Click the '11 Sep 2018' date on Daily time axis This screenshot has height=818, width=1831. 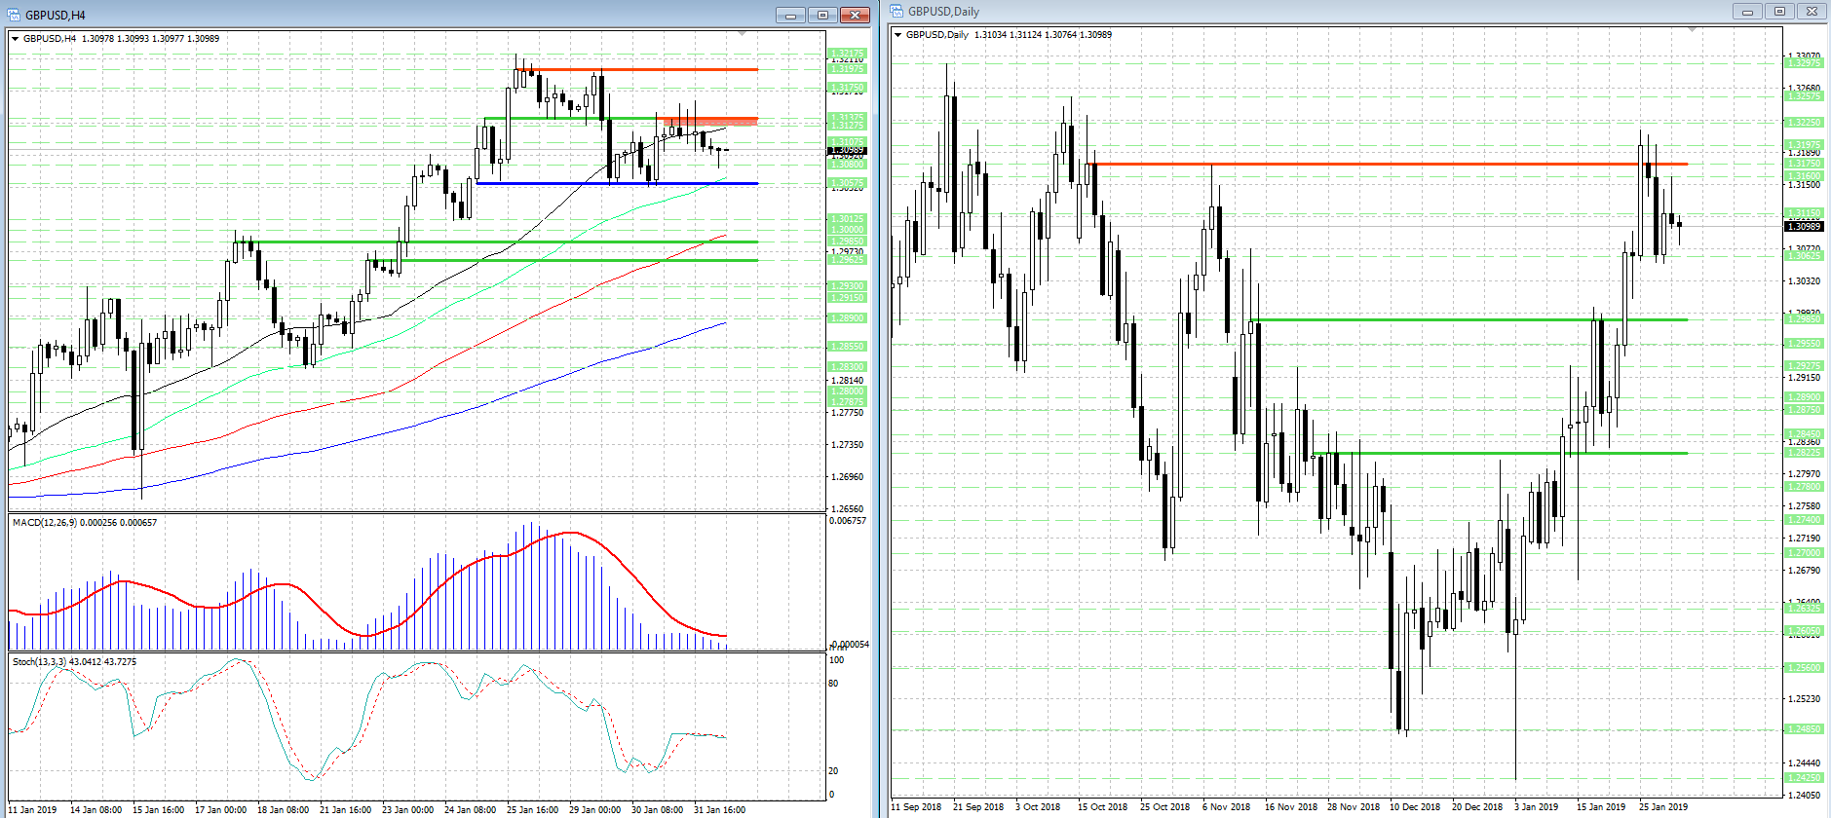pos(917,807)
